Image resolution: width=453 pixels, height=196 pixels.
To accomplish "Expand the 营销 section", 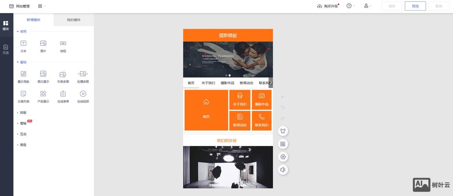I will click(x=23, y=123).
